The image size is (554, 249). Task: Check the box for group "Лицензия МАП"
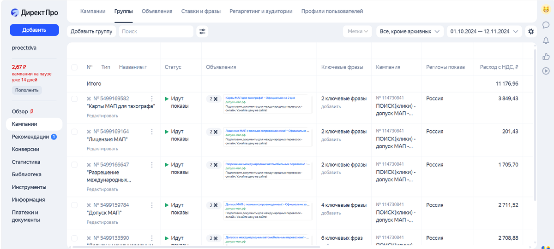coord(74,132)
